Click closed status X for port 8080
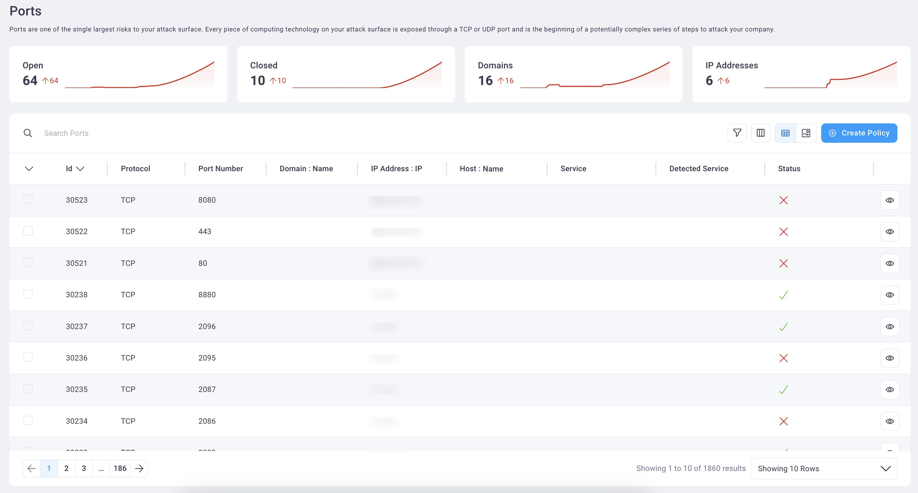 point(783,200)
